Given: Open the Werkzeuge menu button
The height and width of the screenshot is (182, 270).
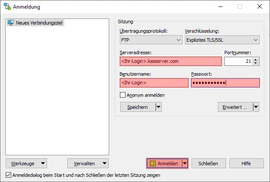Looking at the screenshot, I should pos(26,163).
